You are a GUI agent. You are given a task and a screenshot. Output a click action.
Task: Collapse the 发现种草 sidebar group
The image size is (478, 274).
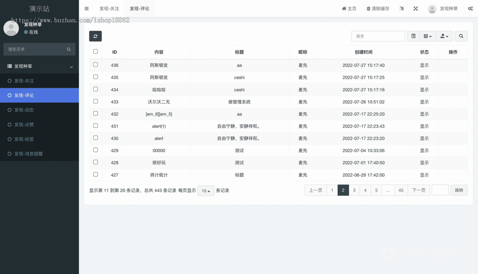pyautogui.click(x=39, y=66)
